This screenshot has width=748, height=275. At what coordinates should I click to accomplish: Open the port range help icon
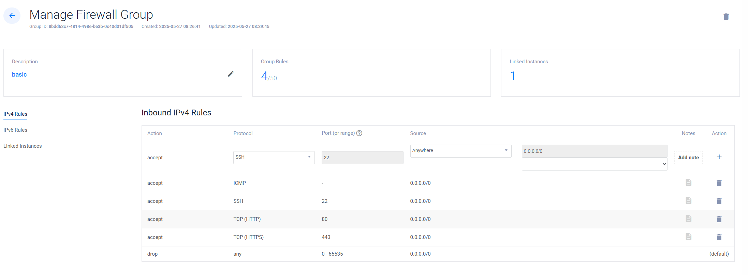(x=359, y=133)
